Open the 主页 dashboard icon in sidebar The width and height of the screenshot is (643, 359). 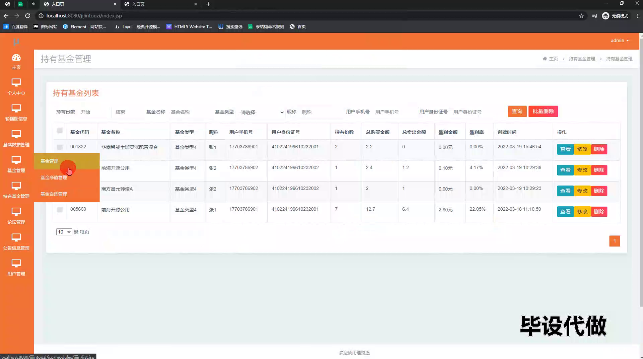point(16,58)
